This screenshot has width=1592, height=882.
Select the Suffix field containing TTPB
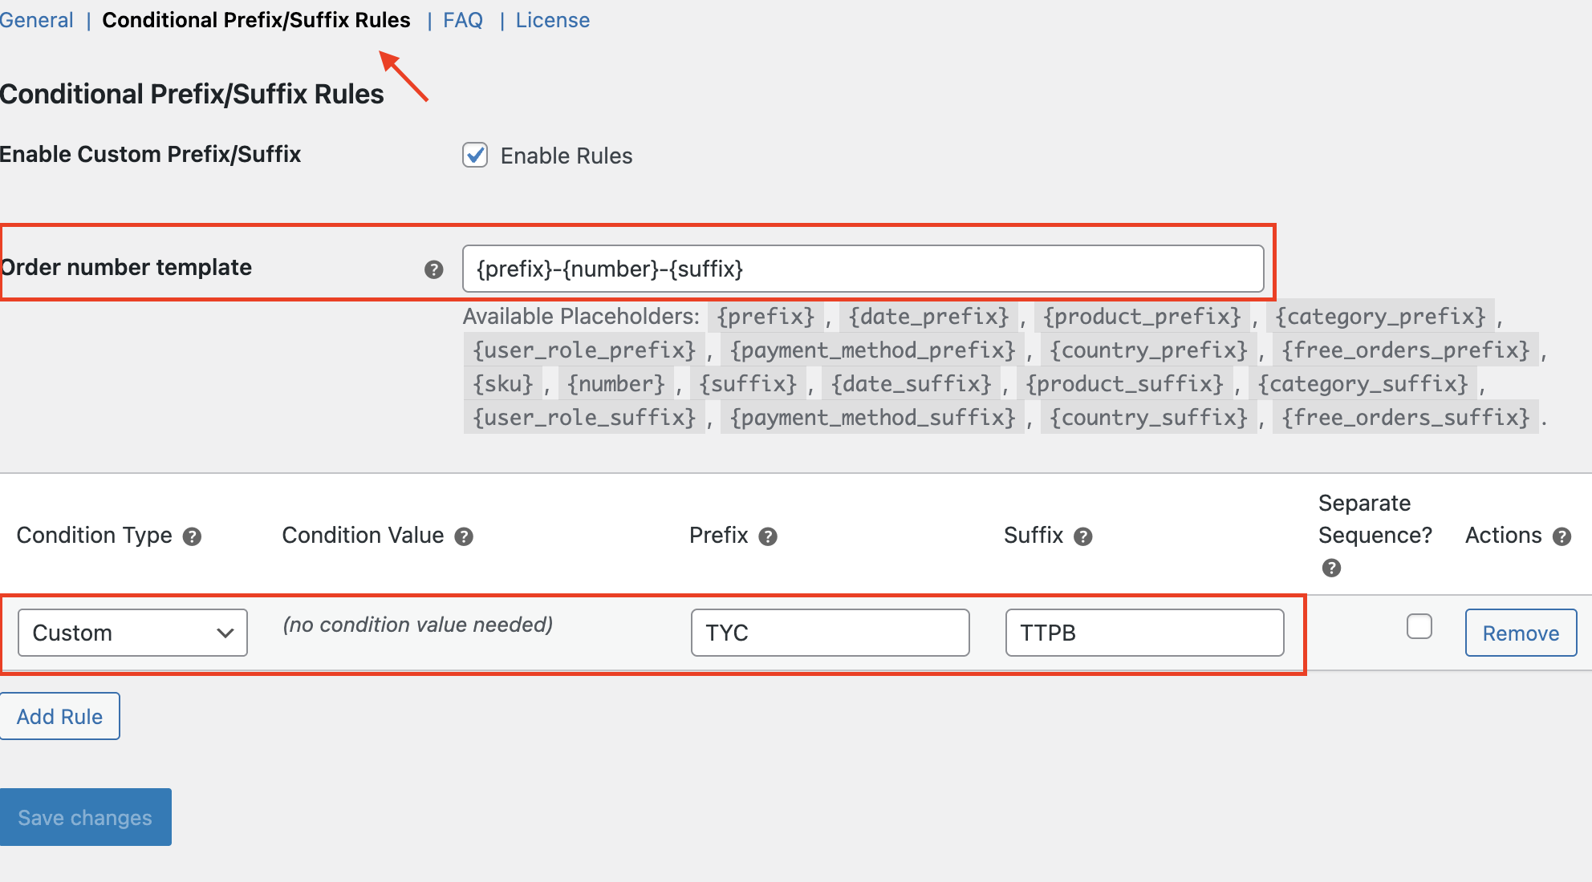(x=1144, y=633)
